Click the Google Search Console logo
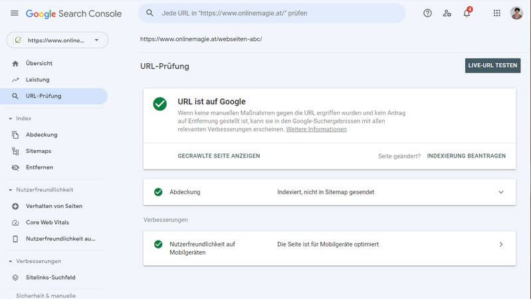Screen dimensions: 531x299 (x=74, y=13)
